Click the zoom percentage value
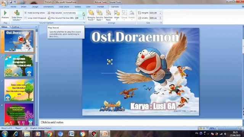 [212, 128]
